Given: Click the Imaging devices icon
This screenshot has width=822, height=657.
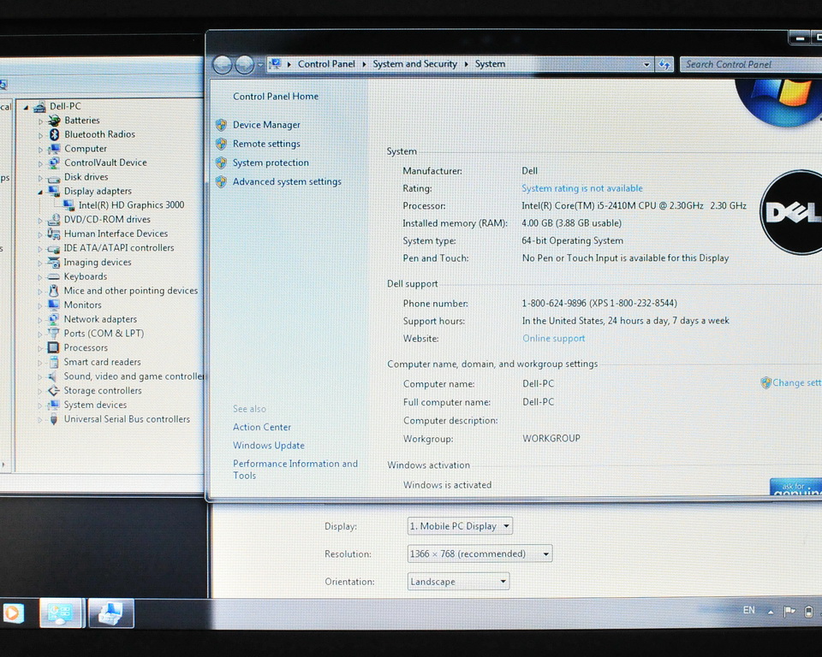Looking at the screenshot, I should (53, 263).
